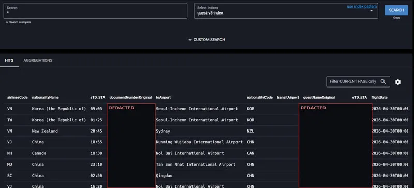Screen dimensions: 414x188
Task: Follow the use index pattern link
Action: [x=362, y=6]
